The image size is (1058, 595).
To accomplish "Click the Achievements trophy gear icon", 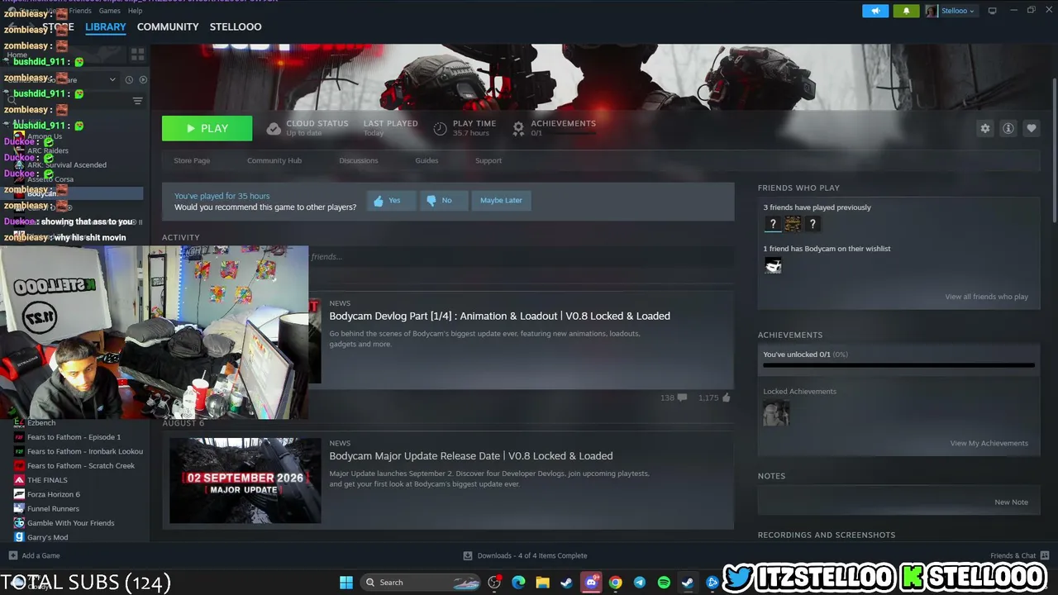I will tap(518, 128).
